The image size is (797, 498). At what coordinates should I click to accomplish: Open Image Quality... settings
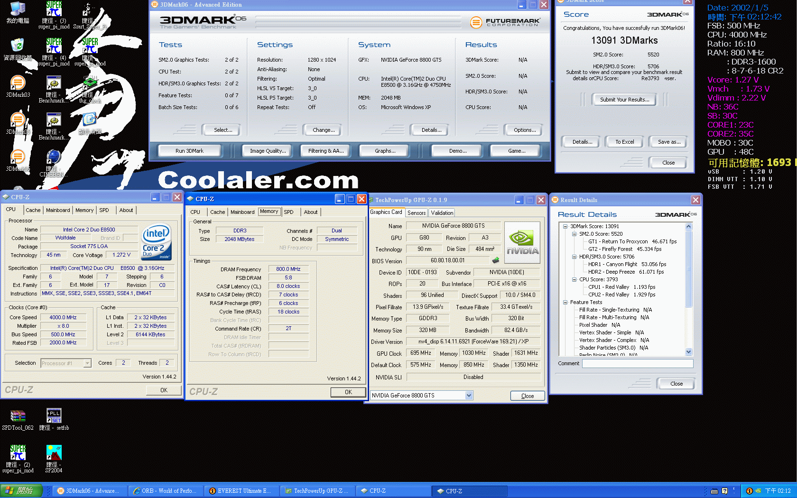(268, 151)
